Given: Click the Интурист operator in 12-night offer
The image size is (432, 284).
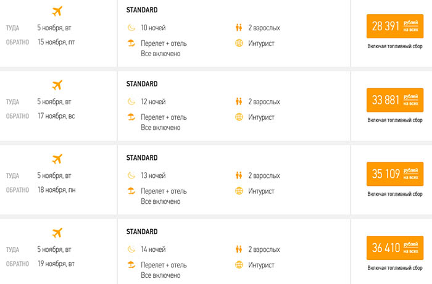Looking at the screenshot, I should coord(261,117).
